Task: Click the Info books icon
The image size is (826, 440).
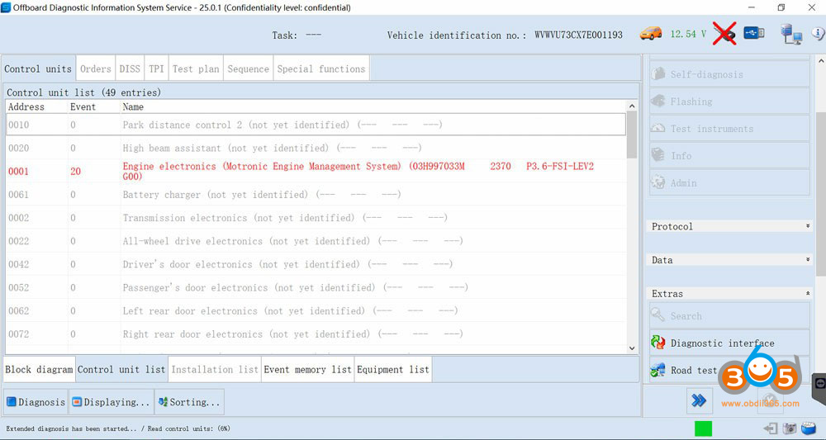Action: click(x=658, y=154)
